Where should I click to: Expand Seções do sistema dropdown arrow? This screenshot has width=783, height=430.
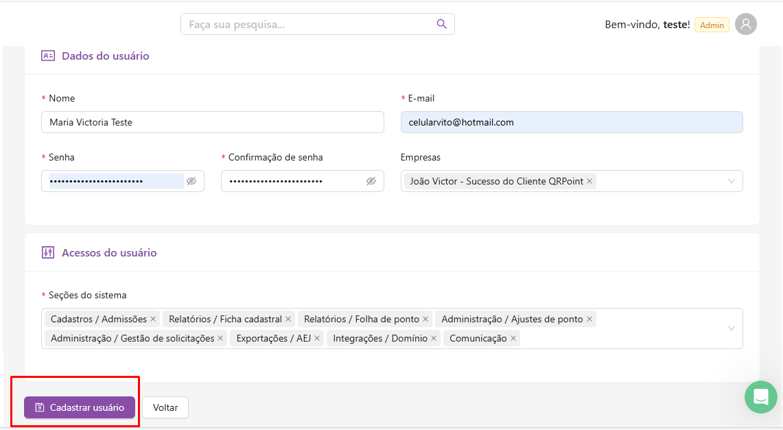pos(731,329)
